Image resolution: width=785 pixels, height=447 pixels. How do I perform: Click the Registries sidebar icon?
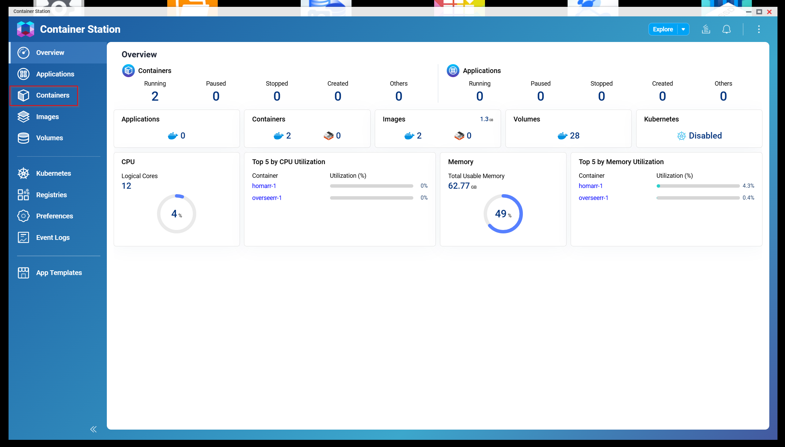[x=23, y=195]
